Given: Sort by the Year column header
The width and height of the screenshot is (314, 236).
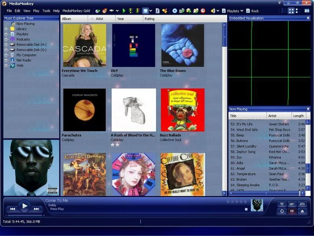Looking at the screenshot, I should pyautogui.click(x=129, y=18).
